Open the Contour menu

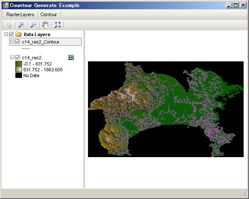(48, 15)
